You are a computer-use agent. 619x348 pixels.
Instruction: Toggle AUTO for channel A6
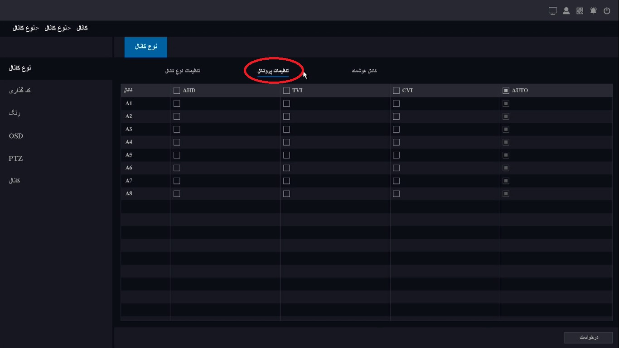click(506, 168)
